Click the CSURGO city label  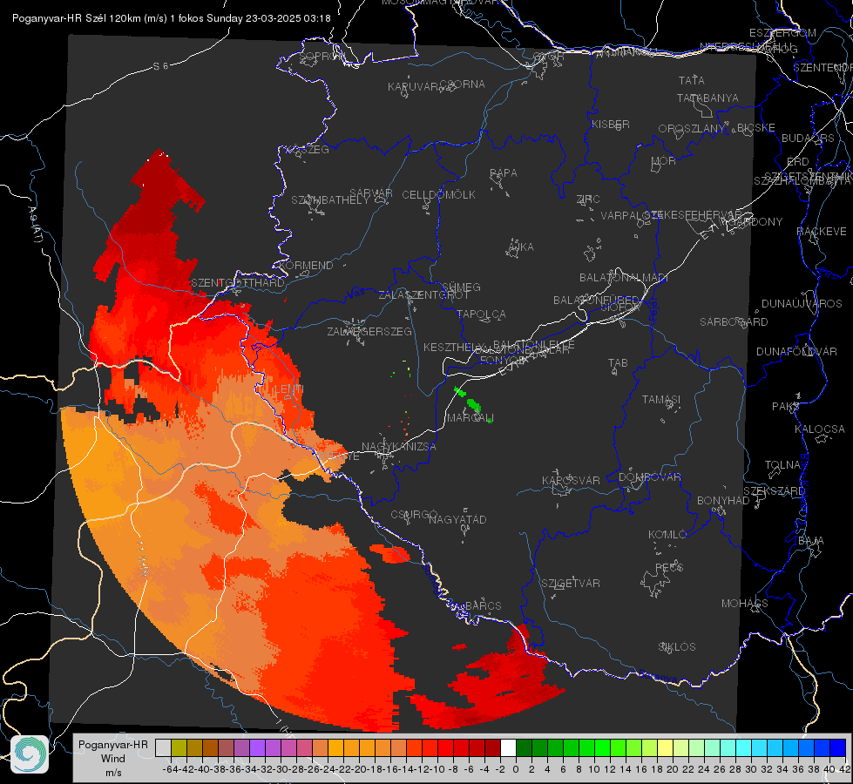[x=414, y=515]
